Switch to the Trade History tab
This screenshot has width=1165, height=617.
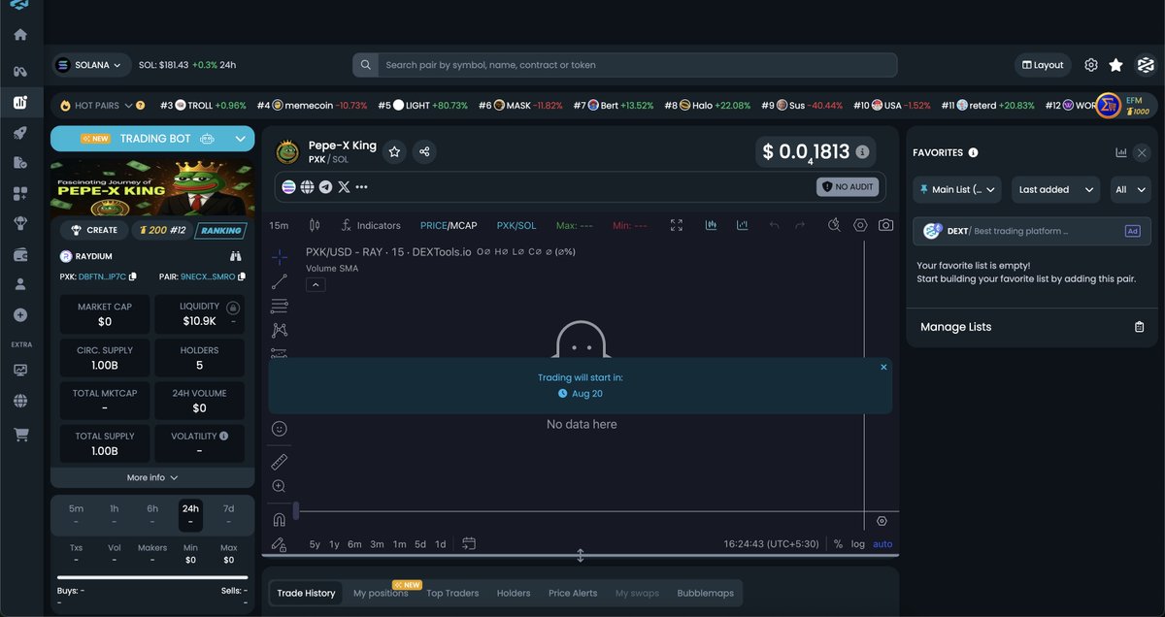306,593
